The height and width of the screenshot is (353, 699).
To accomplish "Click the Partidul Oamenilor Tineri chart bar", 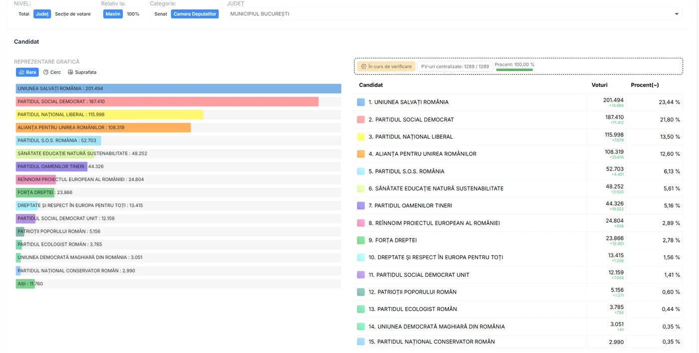I will (x=51, y=167).
